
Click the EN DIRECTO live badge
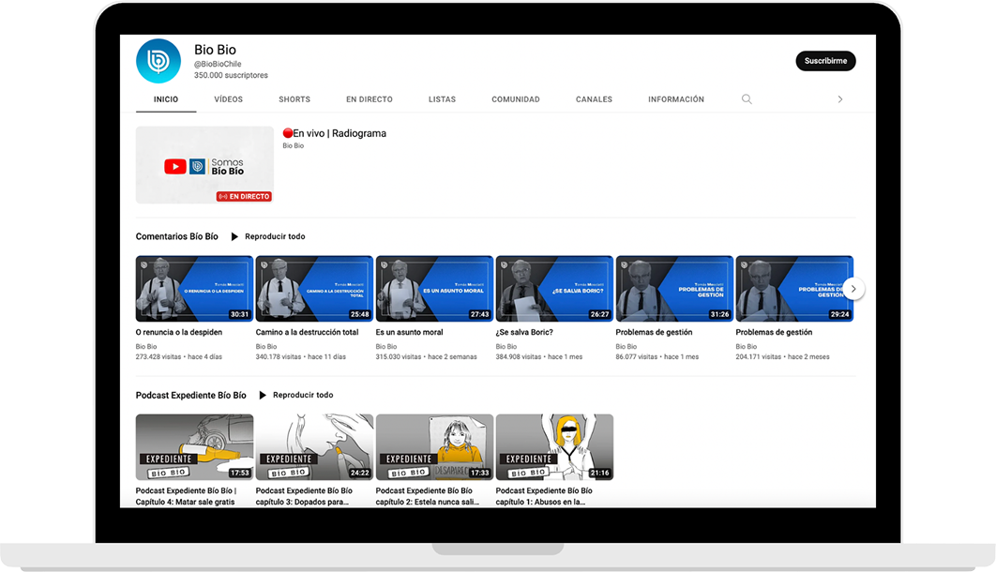tap(244, 196)
